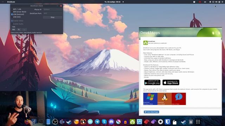Open the round teal mail icon in dock
225x126 pixels.
point(90,122)
